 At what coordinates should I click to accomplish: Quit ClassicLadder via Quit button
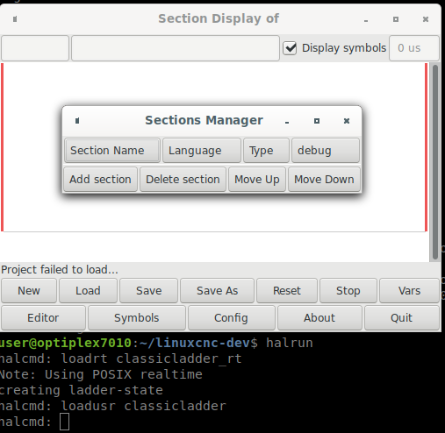coord(401,318)
